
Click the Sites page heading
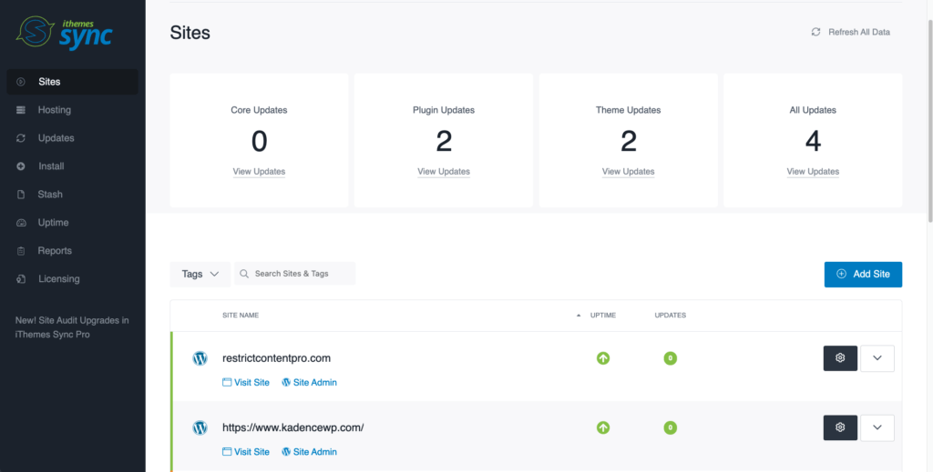click(x=190, y=33)
